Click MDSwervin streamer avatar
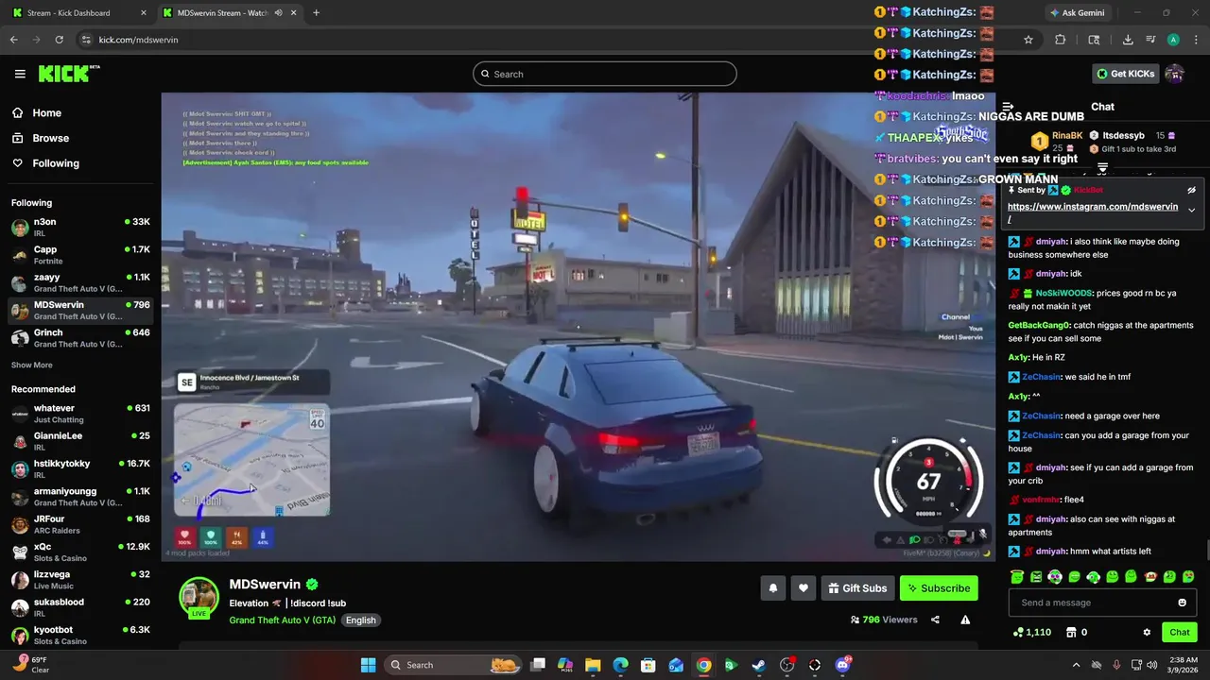 [199, 597]
